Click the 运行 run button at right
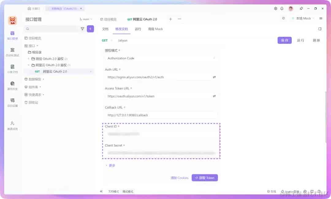331x199 pixels. point(300,40)
